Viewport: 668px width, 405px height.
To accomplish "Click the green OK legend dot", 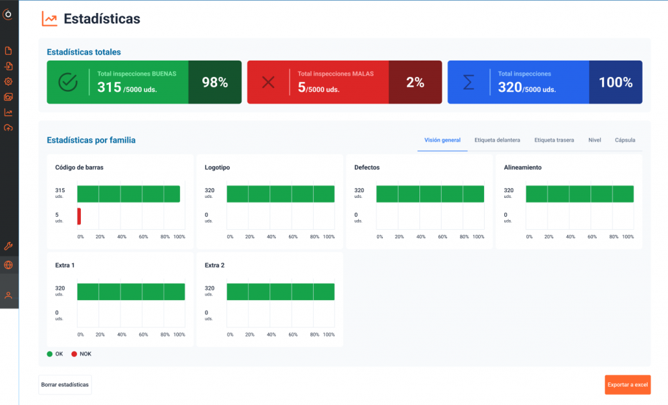I will [x=50, y=354].
